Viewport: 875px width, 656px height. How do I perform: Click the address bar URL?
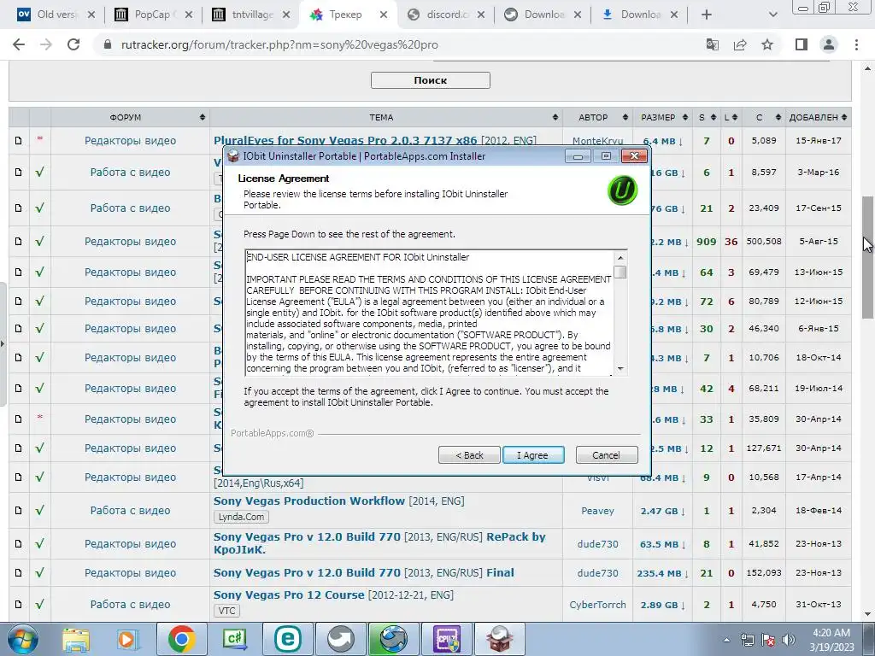click(x=279, y=44)
